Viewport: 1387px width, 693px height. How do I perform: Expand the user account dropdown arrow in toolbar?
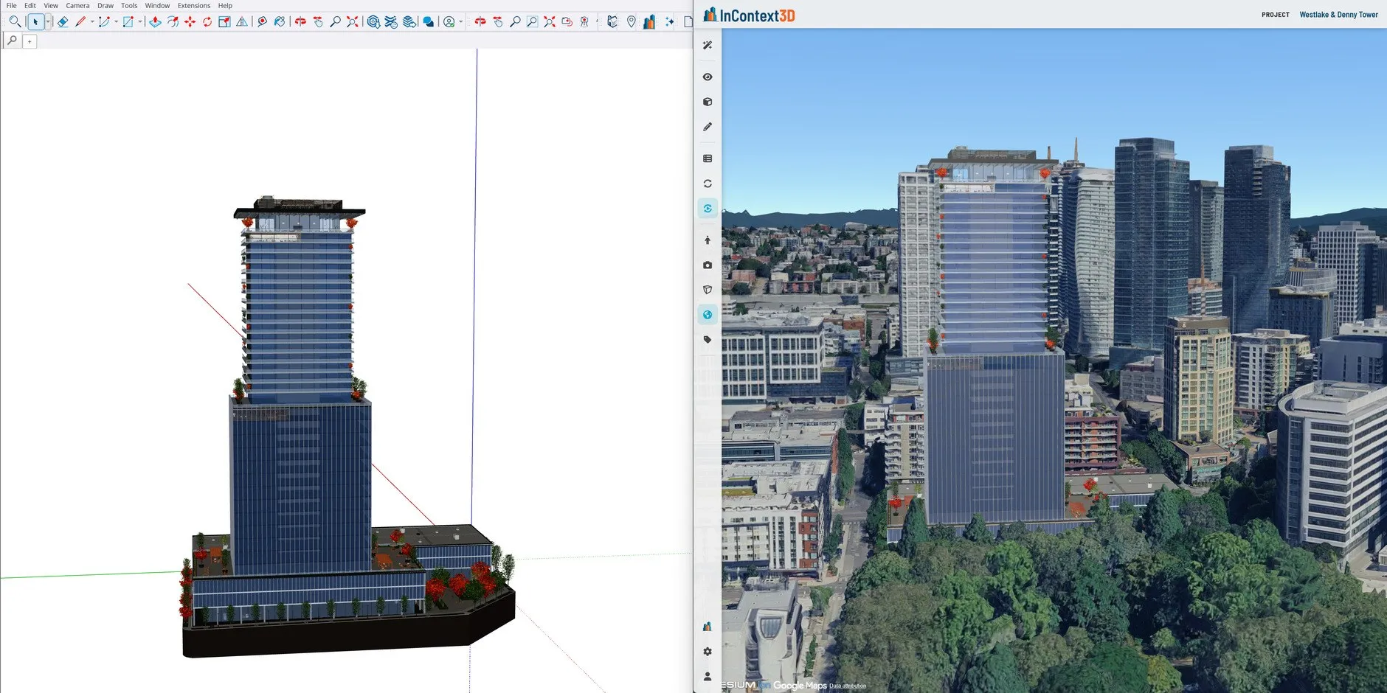coord(461,22)
